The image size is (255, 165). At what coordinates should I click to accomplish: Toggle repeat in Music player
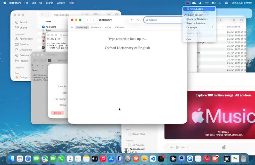(188, 147)
